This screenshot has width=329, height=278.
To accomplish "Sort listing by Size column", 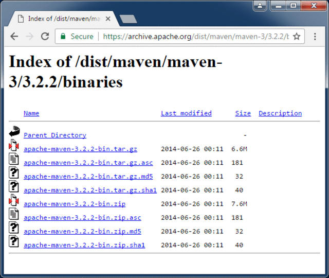I will pos(243,113).
